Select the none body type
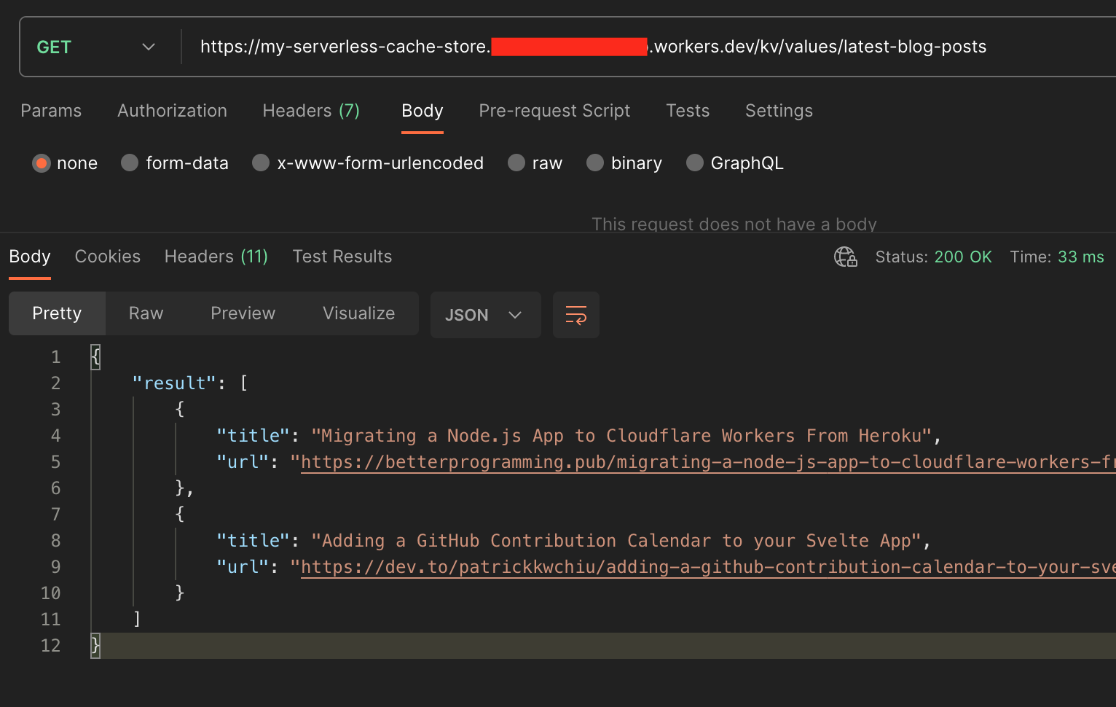Image resolution: width=1116 pixels, height=707 pixels. (x=65, y=163)
